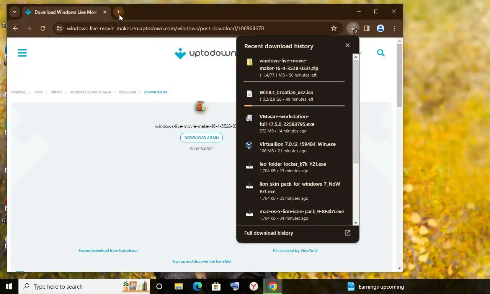Open a new browser tab
Image resolution: width=490 pixels, height=294 pixels.
[x=119, y=12]
